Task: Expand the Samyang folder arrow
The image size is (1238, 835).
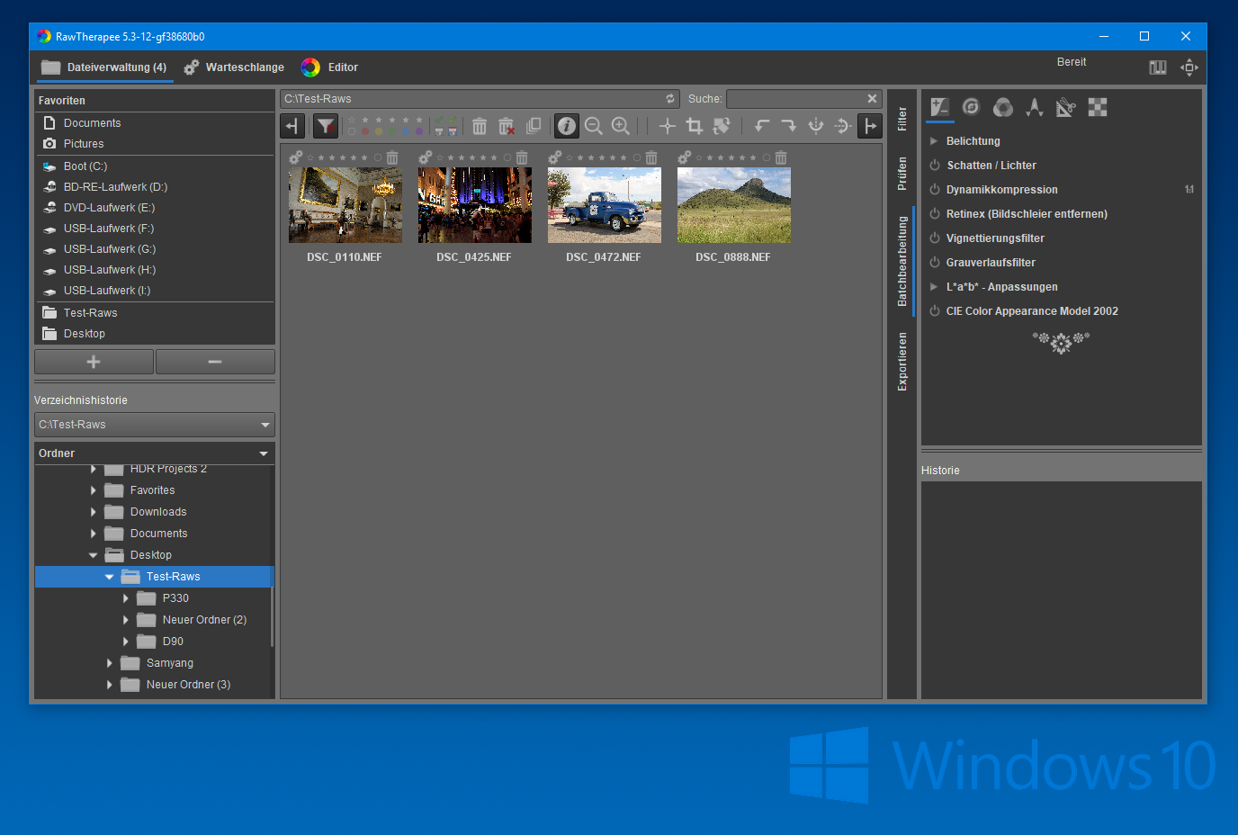Action: (x=110, y=663)
